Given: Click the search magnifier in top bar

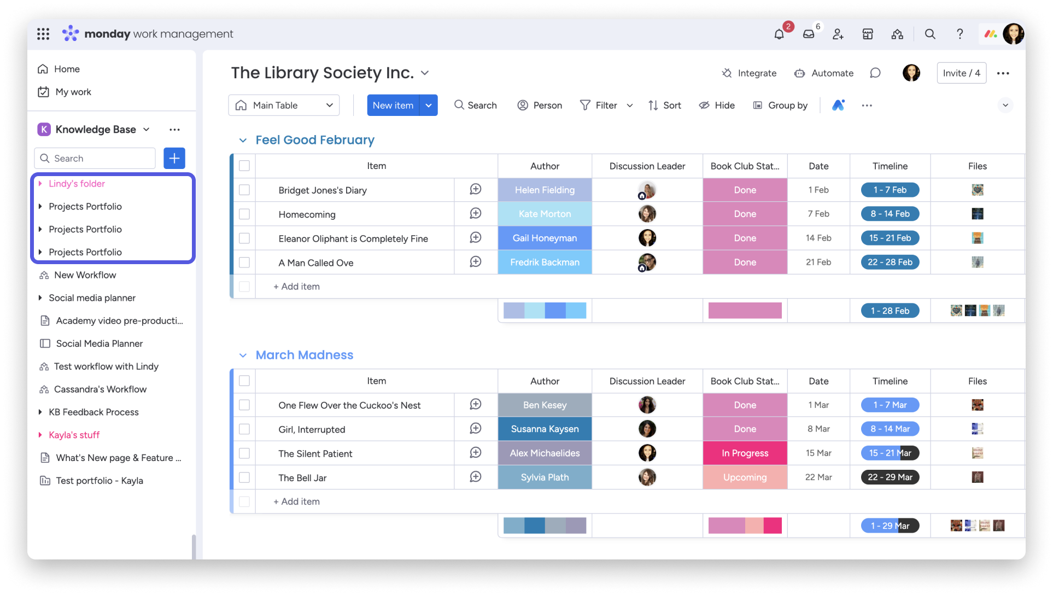Looking at the screenshot, I should click(x=930, y=34).
